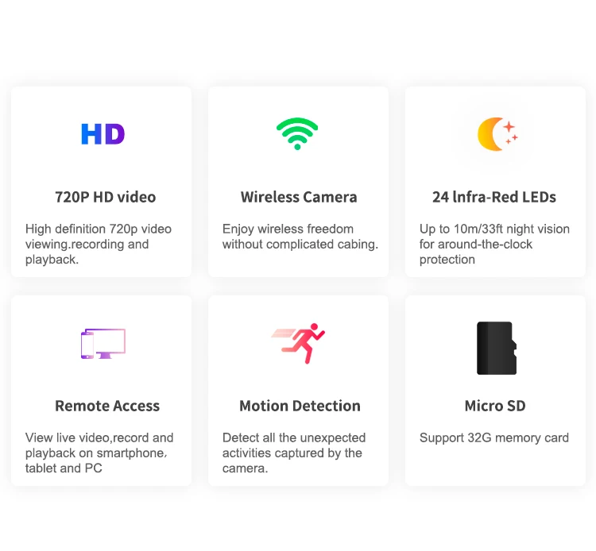Select the 720P HD video heading
This screenshot has height=551, width=596.
click(105, 197)
